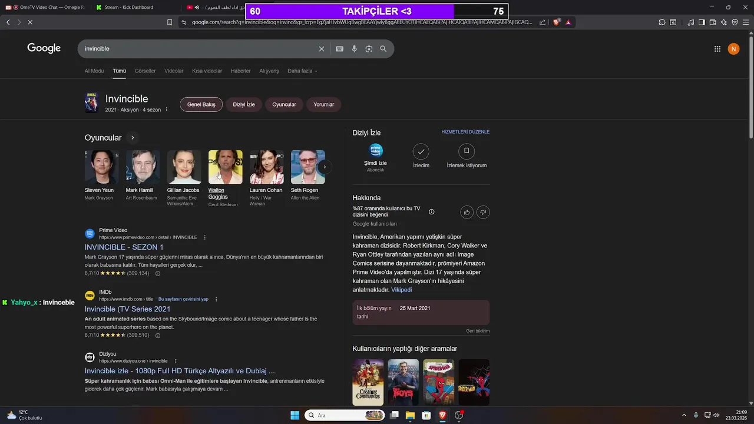Image resolution: width=754 pixels, height=424 pixels.
Task: Switch to Haberler tab
Action: tap(240, 71)
